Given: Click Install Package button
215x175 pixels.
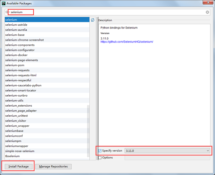Looking at the screenshot, I should click(x=19, y=166).
